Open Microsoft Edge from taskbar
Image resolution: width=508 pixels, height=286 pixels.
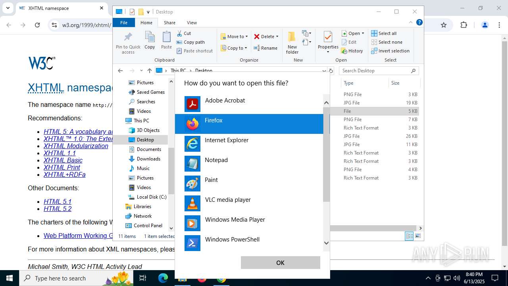[163, 278]
